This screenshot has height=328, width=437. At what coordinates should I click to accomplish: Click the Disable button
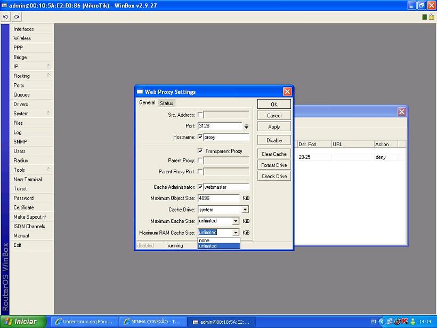274,140
